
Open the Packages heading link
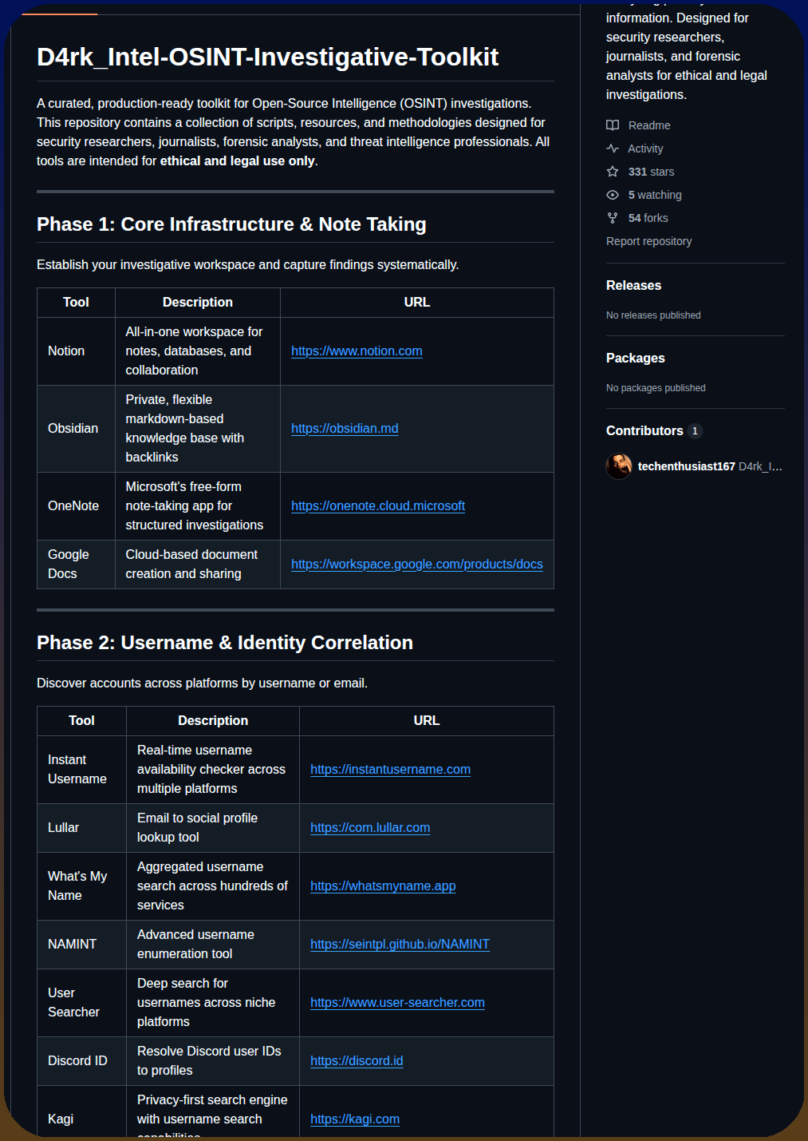[636, 359]
